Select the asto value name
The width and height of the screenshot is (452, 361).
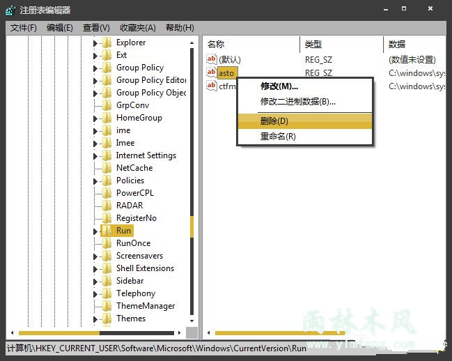pos(227,73)
